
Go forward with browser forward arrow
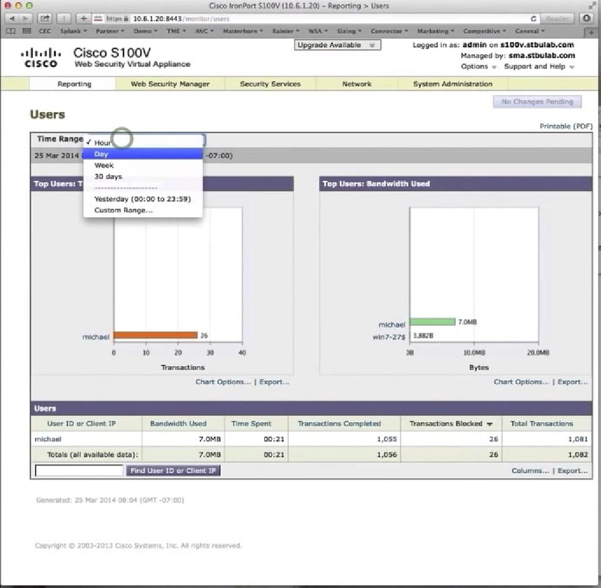(25, 18)
